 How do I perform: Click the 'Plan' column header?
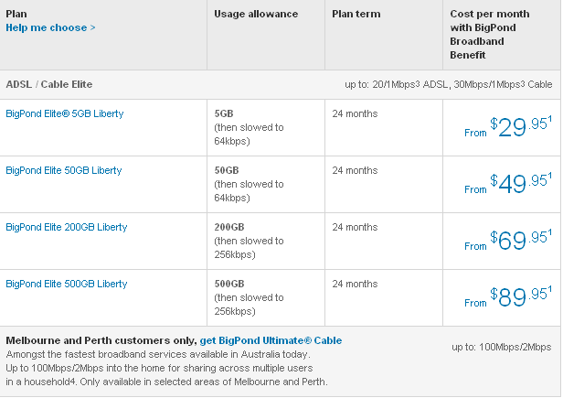tap(16, 14)
